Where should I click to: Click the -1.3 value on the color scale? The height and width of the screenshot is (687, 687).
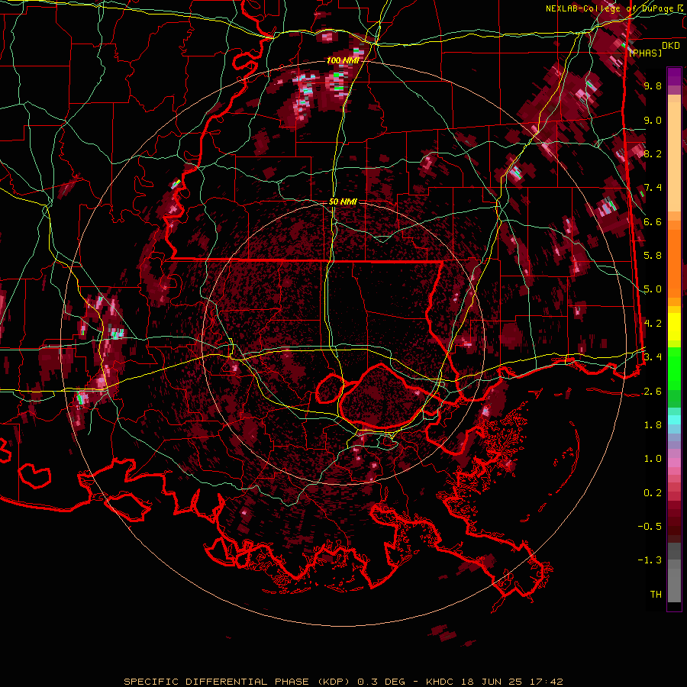point(650,560)
